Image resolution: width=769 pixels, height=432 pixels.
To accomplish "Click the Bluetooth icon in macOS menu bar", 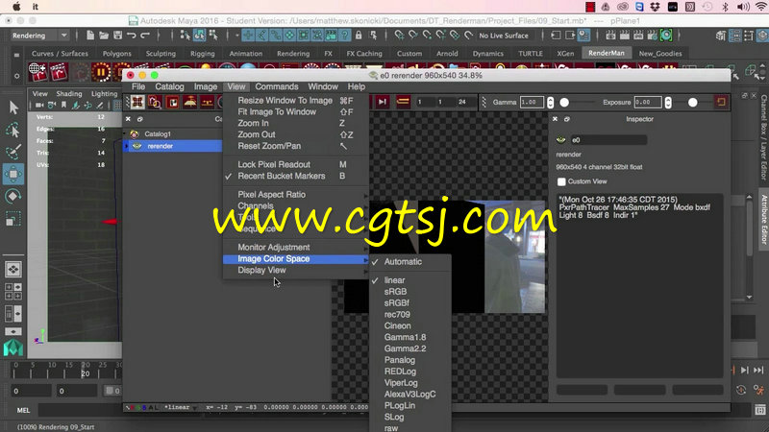I will pyautogui.click(x=726, y=7).
